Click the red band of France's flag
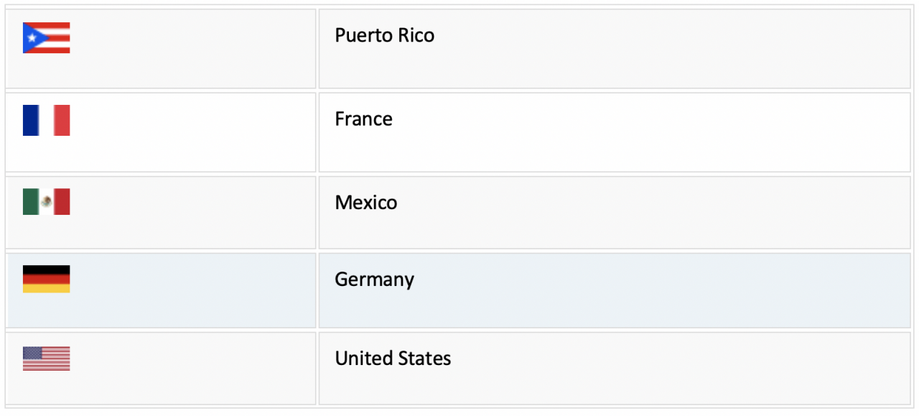The width and height of the screenshot is (919, 416). (x=62, y=120)
